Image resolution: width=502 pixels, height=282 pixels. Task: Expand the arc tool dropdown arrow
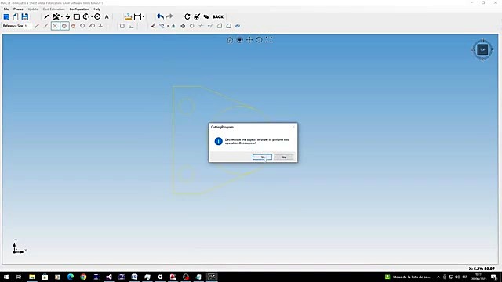click(92, 17)
